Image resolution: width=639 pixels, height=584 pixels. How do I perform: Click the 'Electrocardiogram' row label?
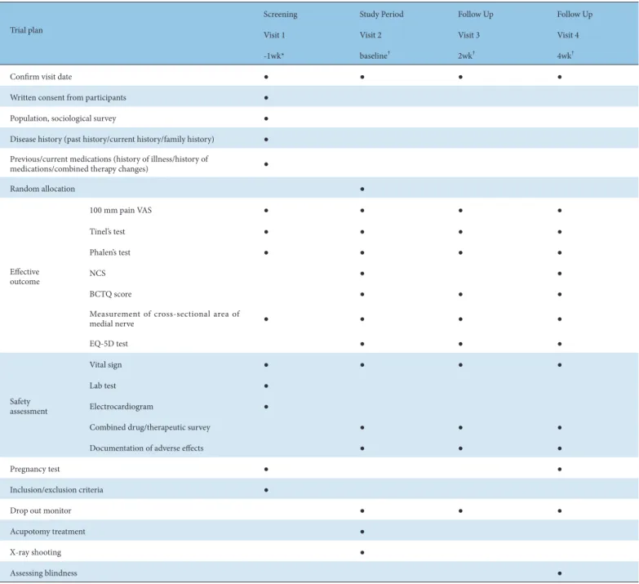(122, 407)
